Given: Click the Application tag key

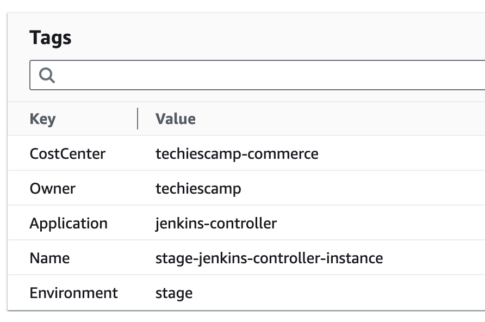Looking at the screenshot, I should point(69,223).
